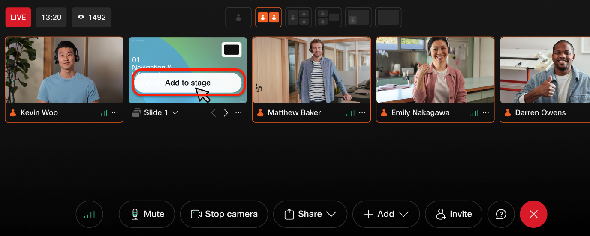The image size is (590, 236).
Task: Click the Matthew Baker name label
Action: pos(294,113)
